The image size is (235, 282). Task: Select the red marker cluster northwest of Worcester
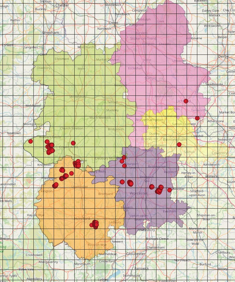[x=130, y=183]
